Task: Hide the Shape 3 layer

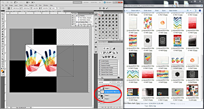Action: (99, 95)
